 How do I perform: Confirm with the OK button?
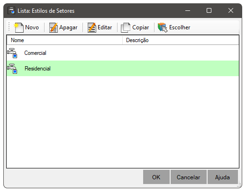[156, 177]
